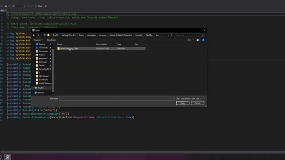This screenshot has height=160, width=285.
Task: Sort by Date modified column header
Action: 106,44
